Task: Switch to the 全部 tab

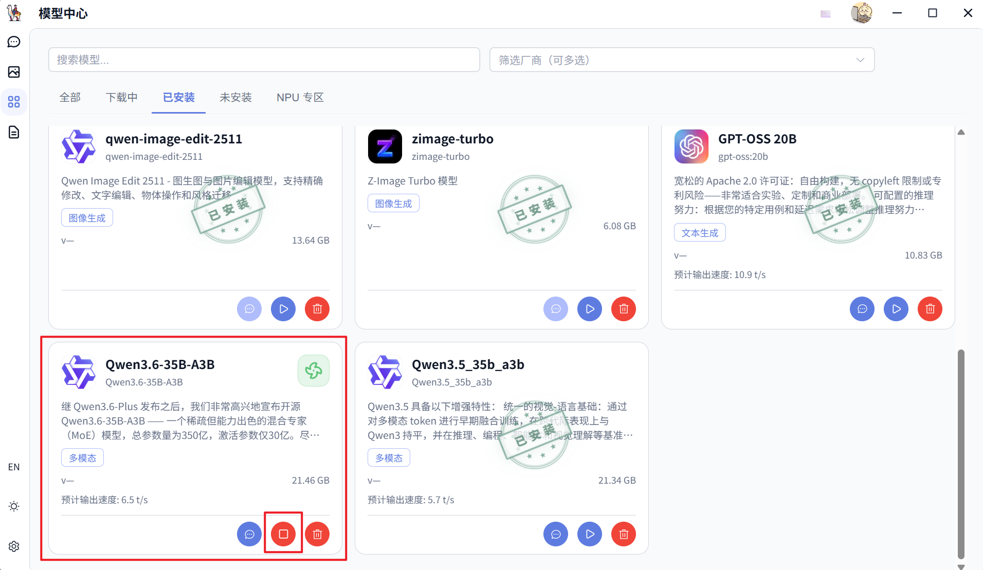Action: pyautogui.click(x=70, y=97)
